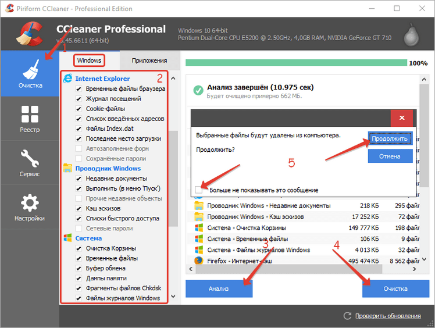Click folder icon beside Недавние документы result

199,206
